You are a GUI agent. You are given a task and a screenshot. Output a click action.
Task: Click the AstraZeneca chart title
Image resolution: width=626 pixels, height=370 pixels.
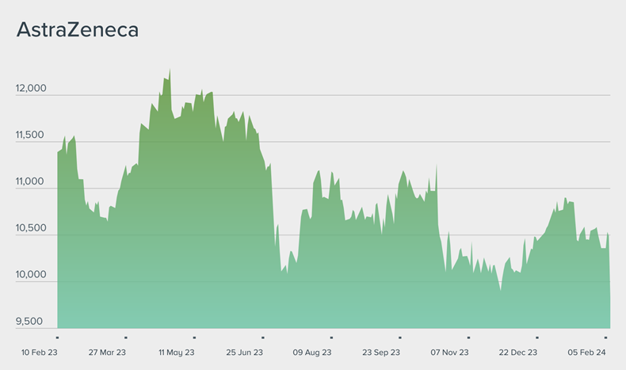coord(78,31)
